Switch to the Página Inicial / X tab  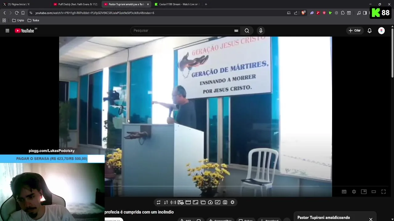point(25,4)
